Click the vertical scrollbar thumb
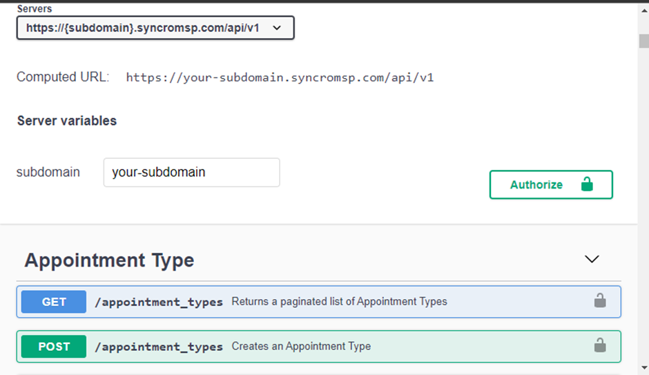The width and height of the screenshot is (649, 375). click(x=644, y=41)
